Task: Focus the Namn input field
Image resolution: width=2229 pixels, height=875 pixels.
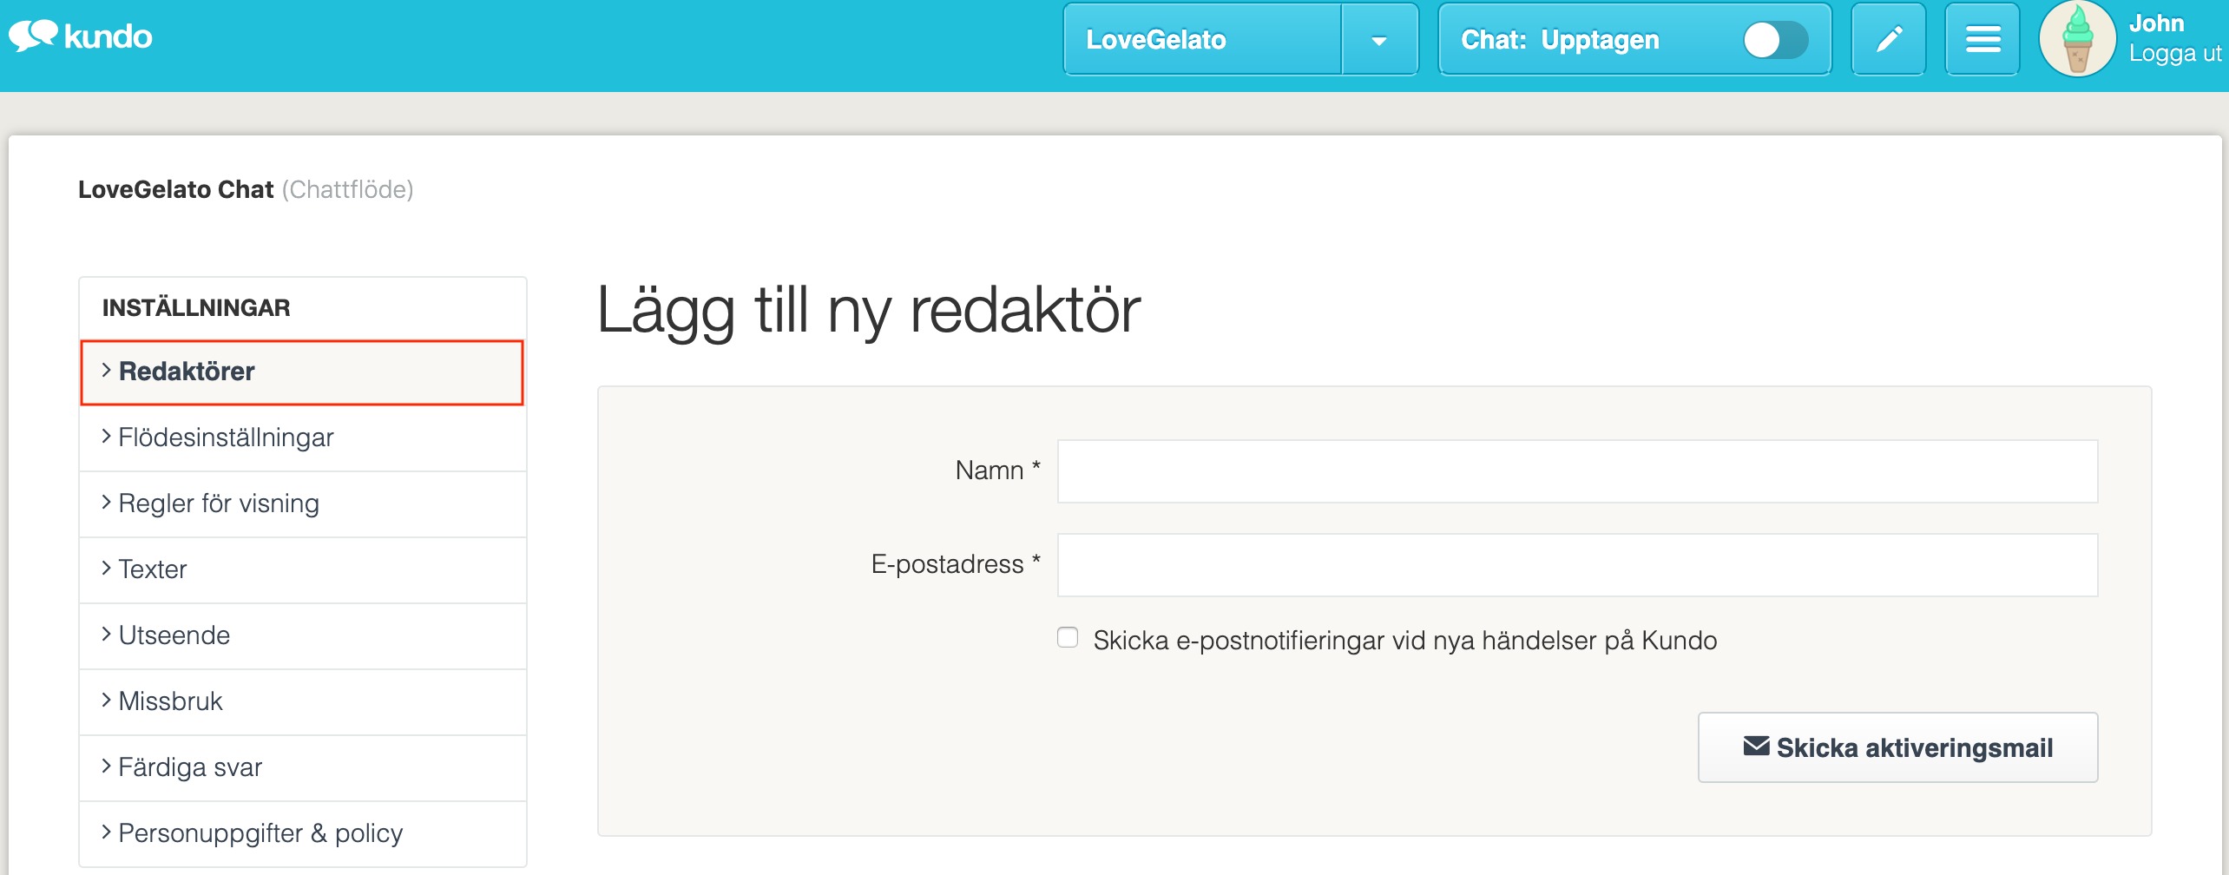Action: click(x=1576, y=471)
